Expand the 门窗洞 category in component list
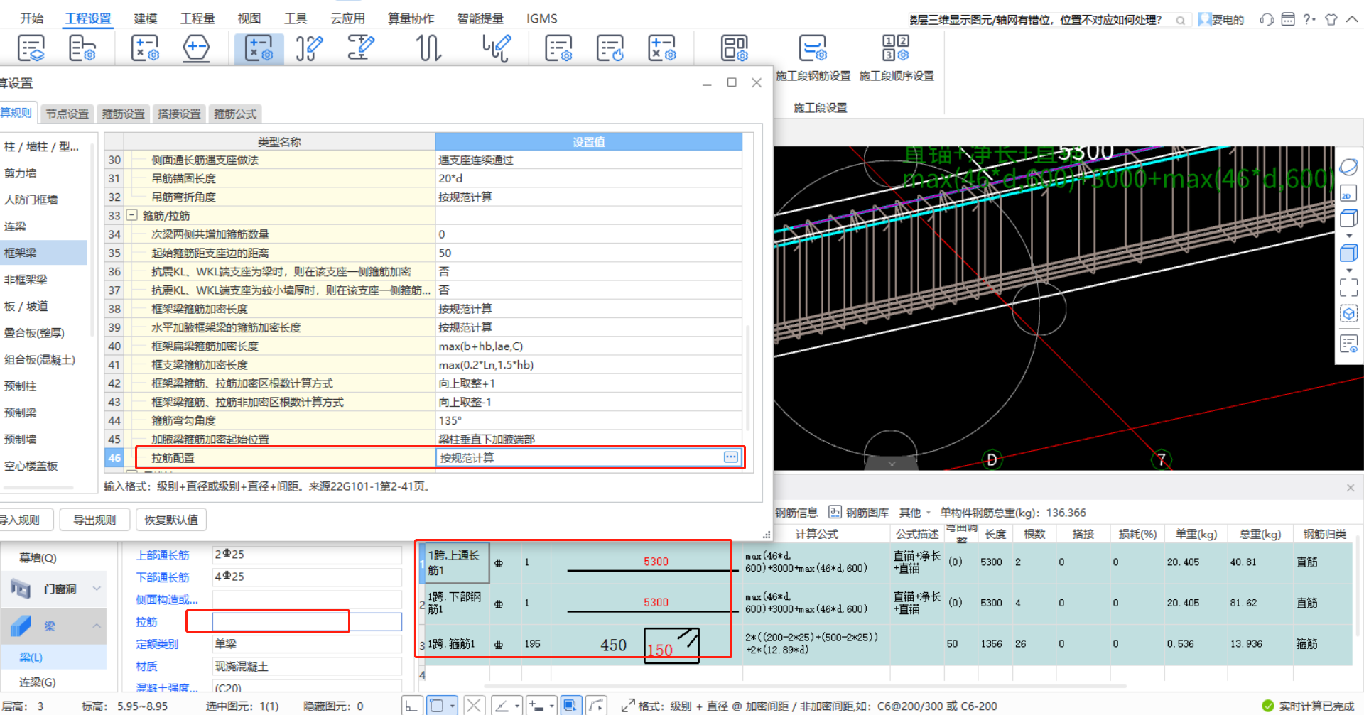This screenshot has height=715, width=1364. (97, 589)
